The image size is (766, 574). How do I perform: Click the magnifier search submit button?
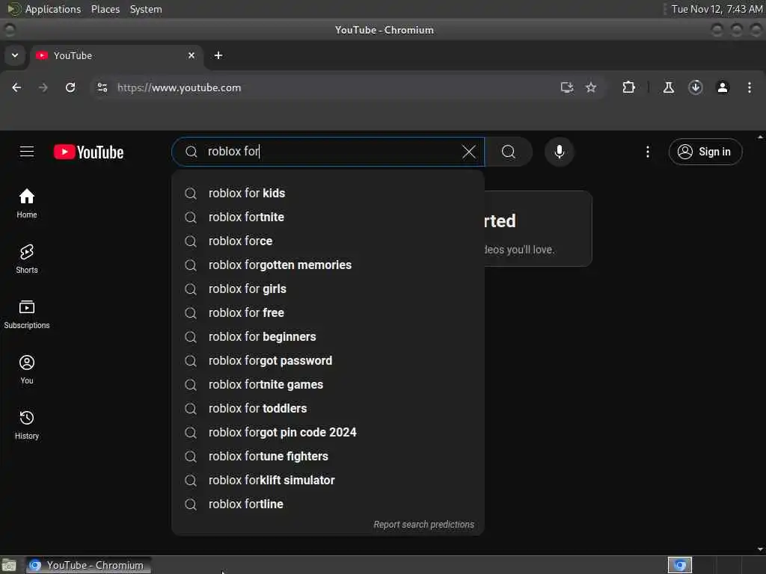coord(509,152)
